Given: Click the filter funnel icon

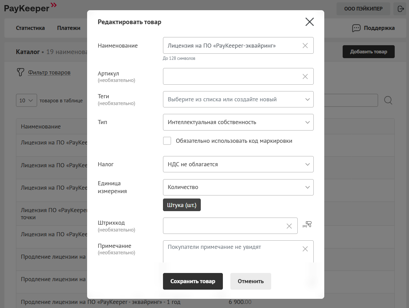Looking at the screenshot, I should click(21, 72).
